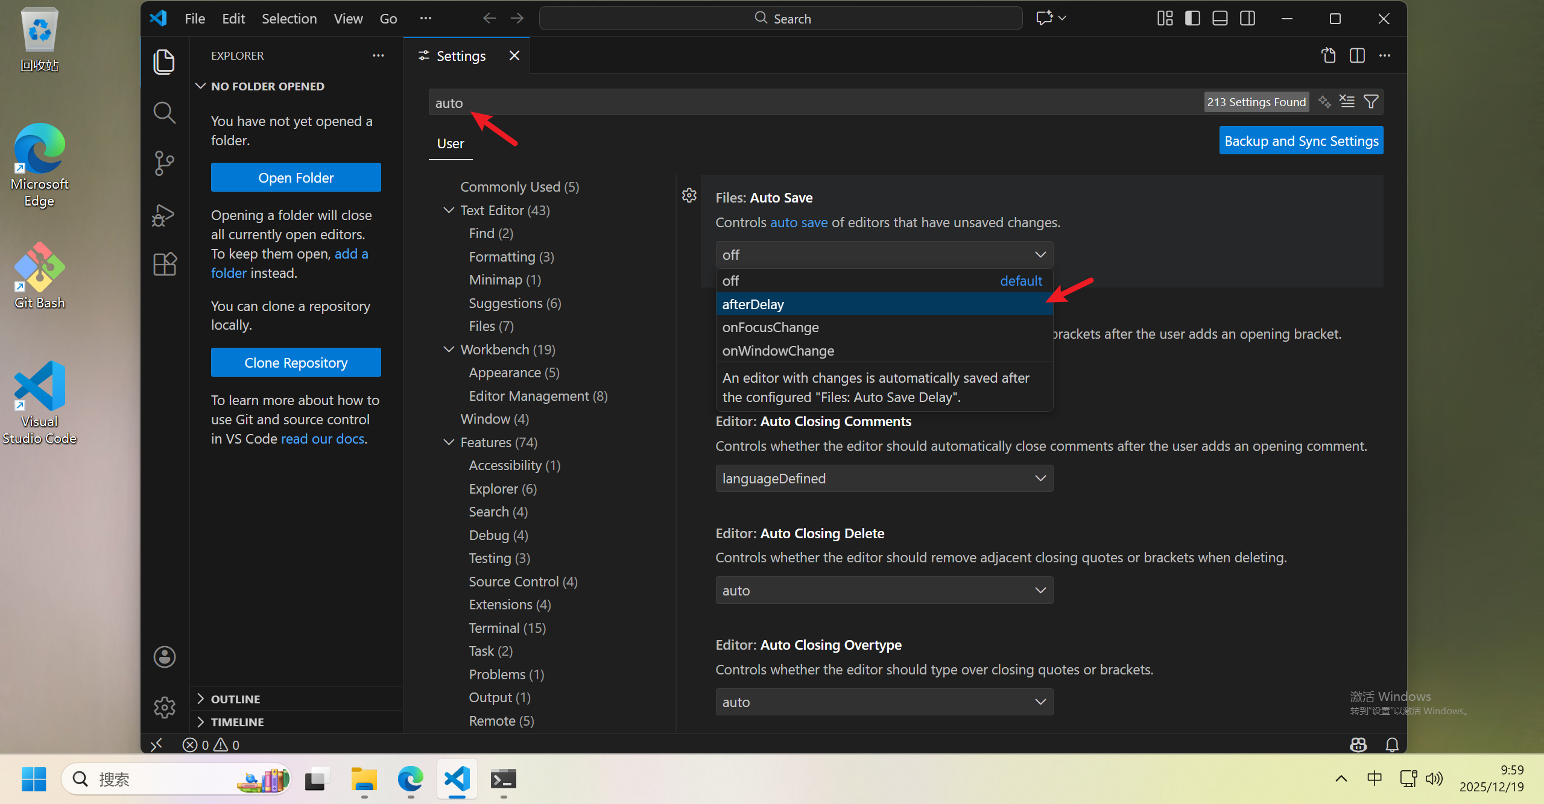Open the Source Control view icon
Screen dimensions: 1544x804
click(164, 163)
